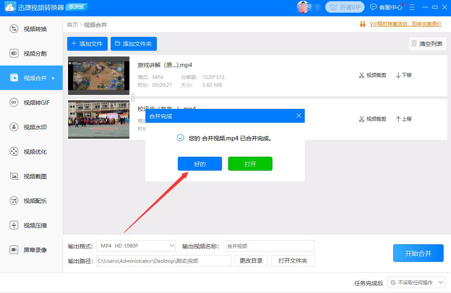Screen dimensions: 451x293
Task: Move 校运会 video up with 上移
Action: [x=404, y=119]
